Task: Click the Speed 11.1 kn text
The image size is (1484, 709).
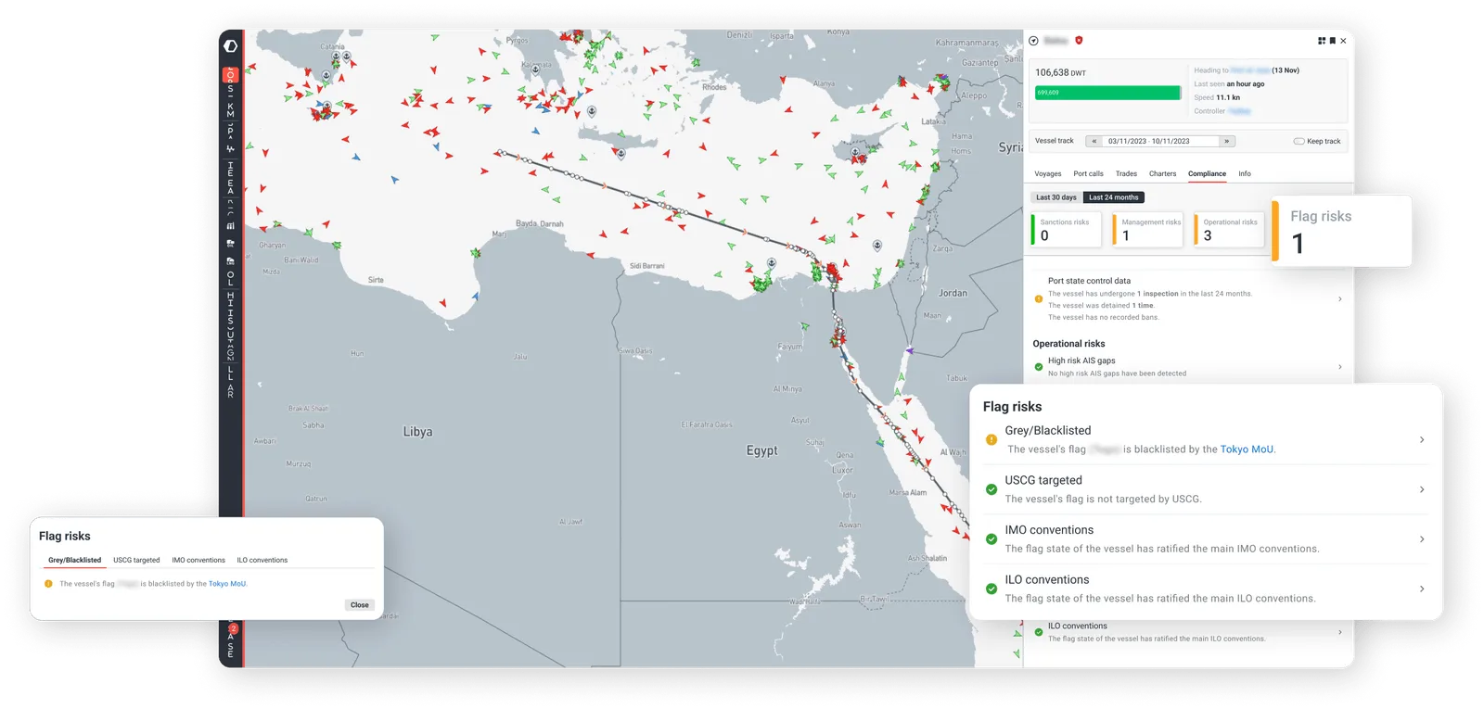Action: click(x=1217, y=97)
